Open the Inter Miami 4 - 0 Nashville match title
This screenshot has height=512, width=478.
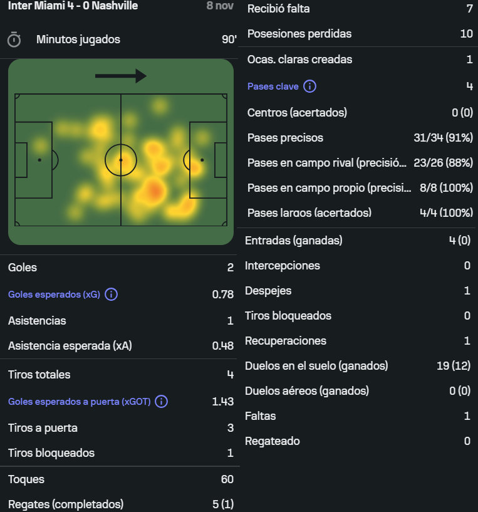point(73,6)
